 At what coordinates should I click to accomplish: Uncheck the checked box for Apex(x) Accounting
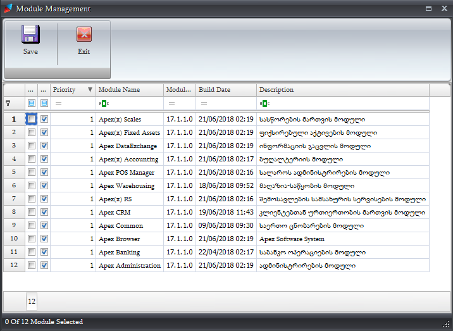44,159
